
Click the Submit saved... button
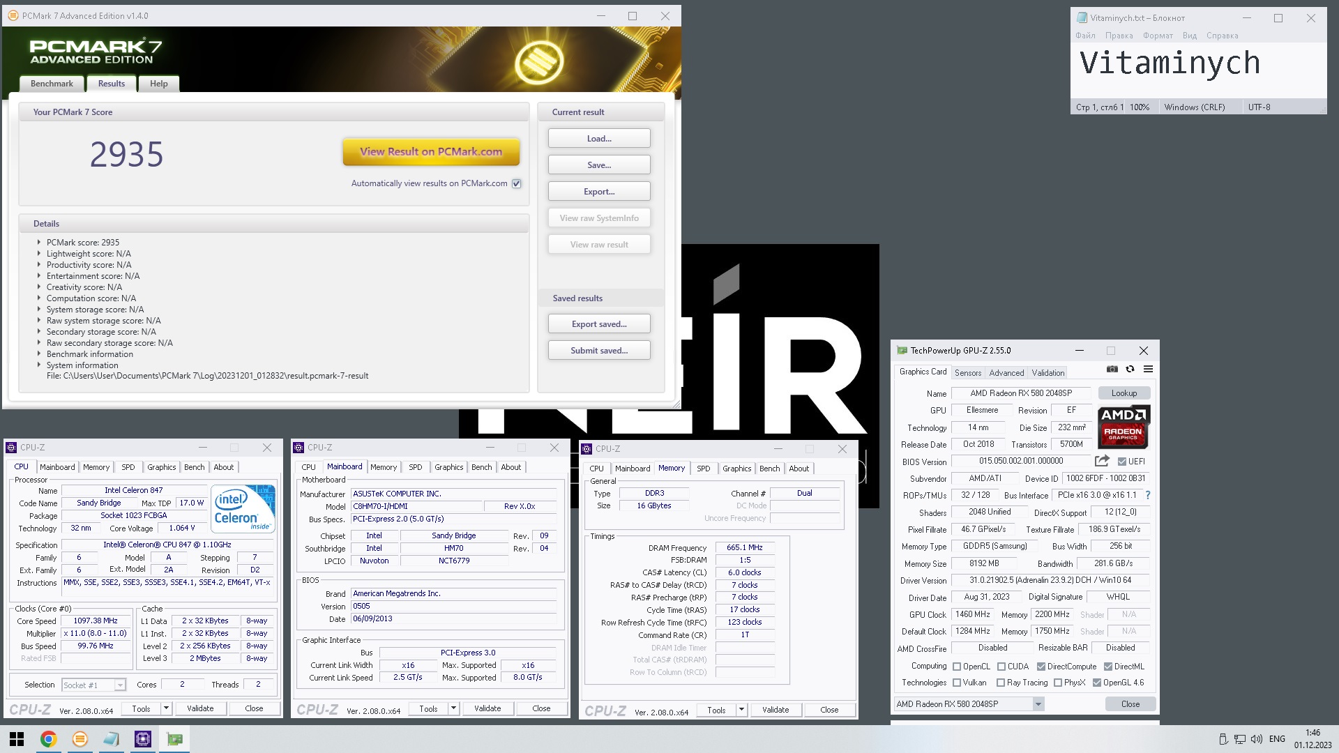pyautogui.click(x=599, y=351)
